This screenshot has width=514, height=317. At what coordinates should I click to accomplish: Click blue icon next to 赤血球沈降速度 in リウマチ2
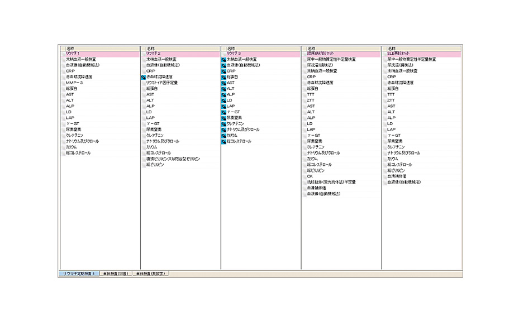click(144, 77)
